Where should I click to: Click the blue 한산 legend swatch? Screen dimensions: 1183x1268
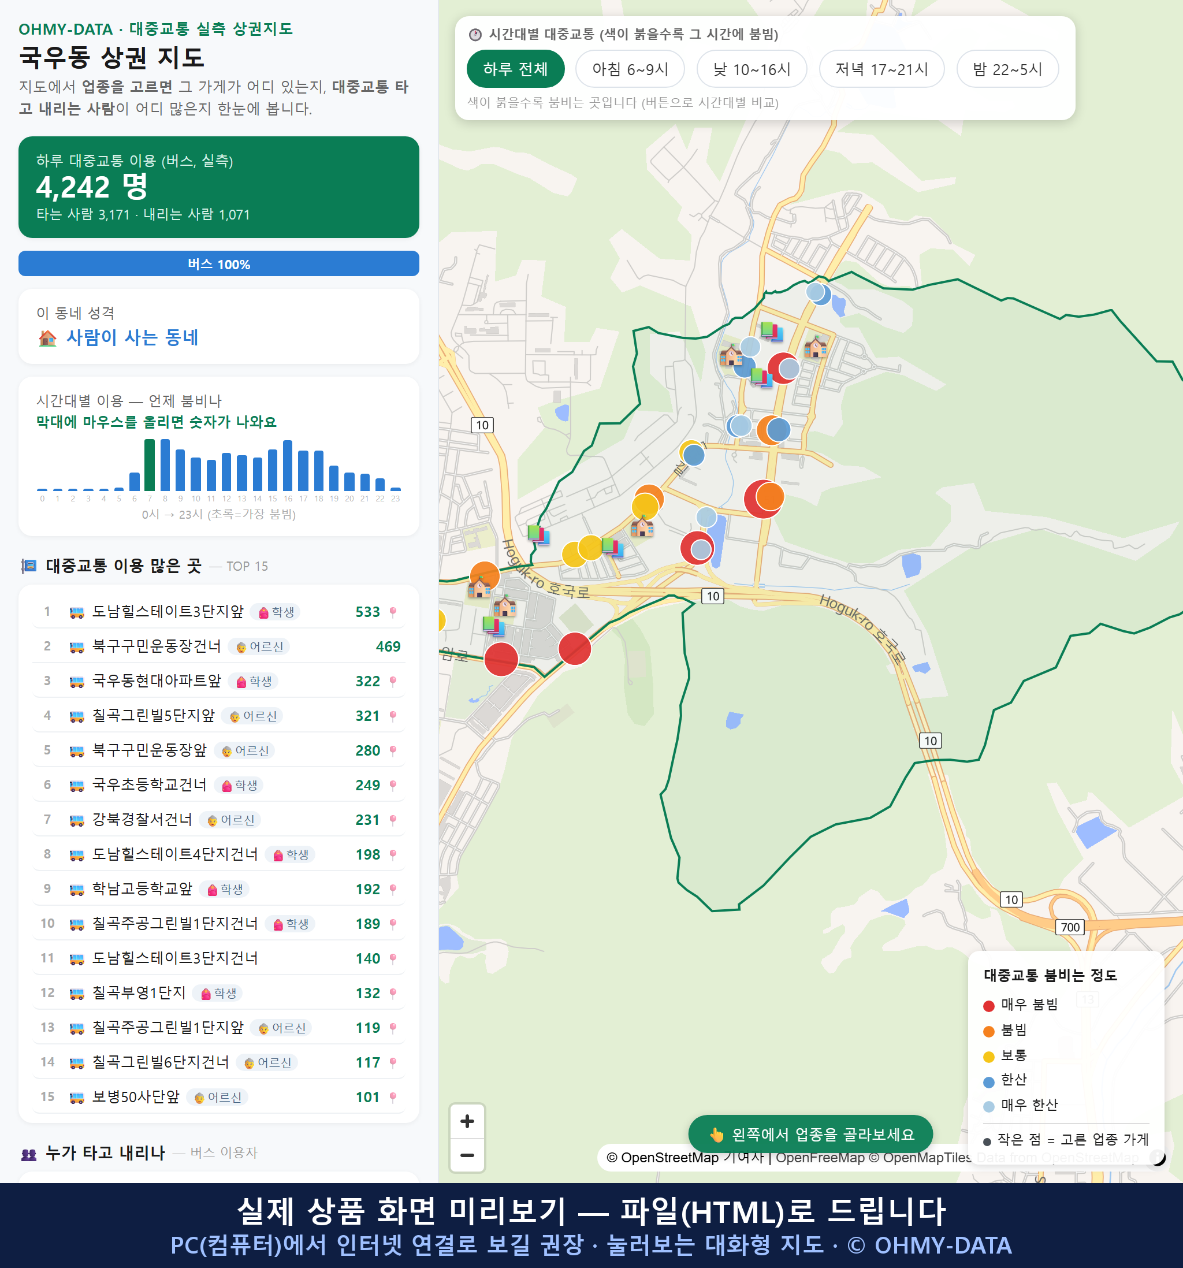988,1082
